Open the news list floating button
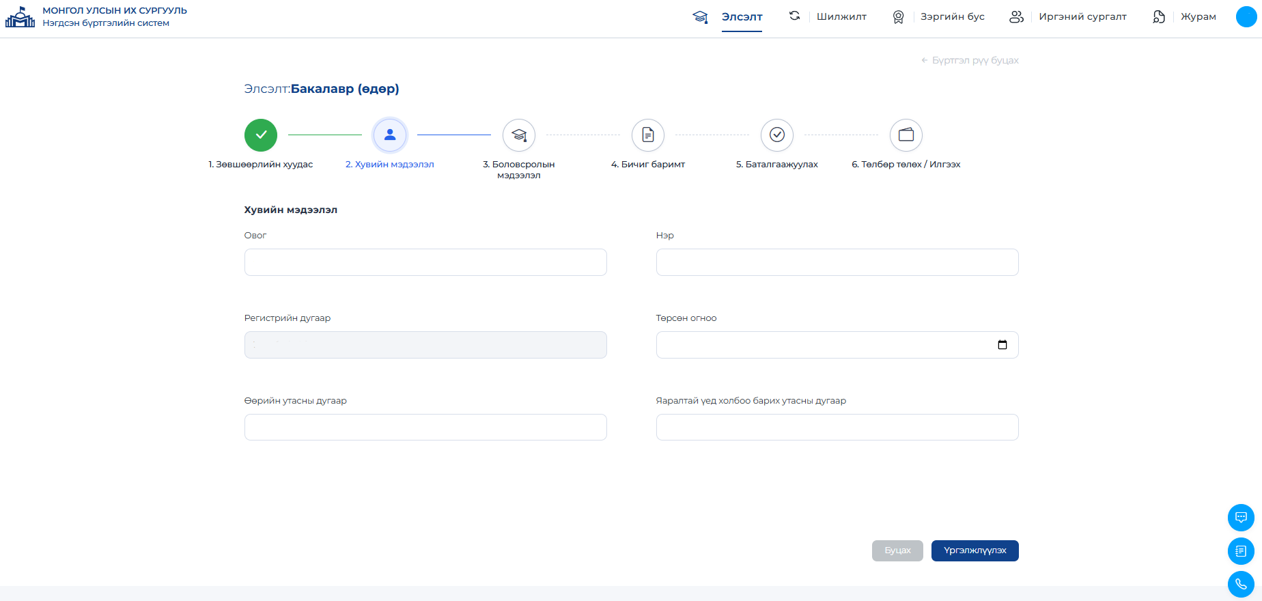Screen dimensions: 1262x601 [x=1241, y=551]
